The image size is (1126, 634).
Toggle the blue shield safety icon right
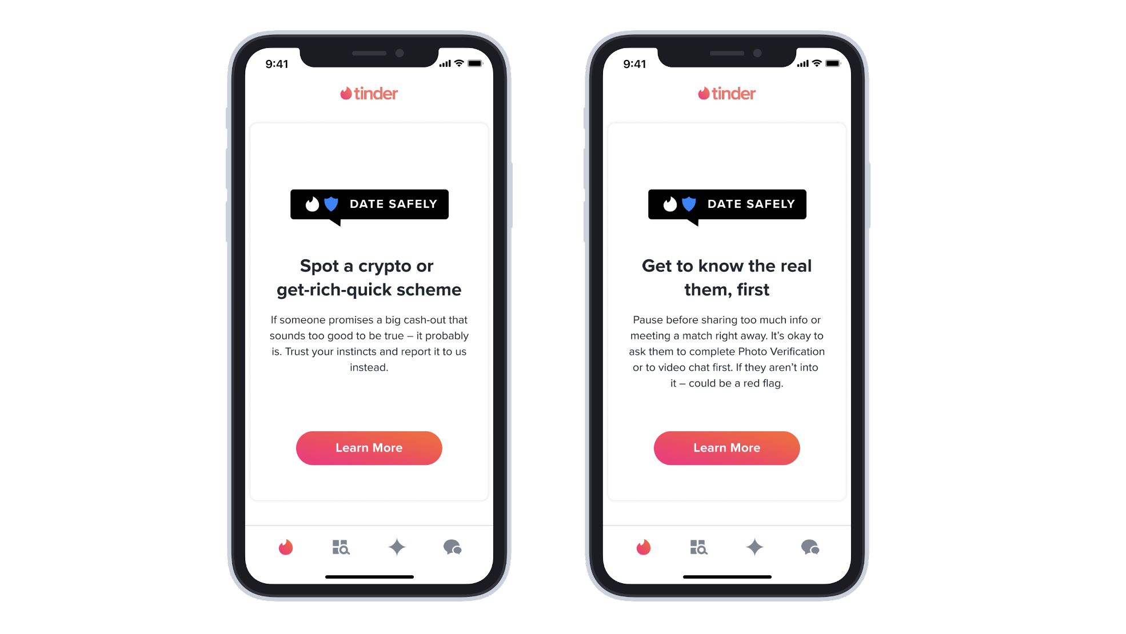(x=686, y=203)
